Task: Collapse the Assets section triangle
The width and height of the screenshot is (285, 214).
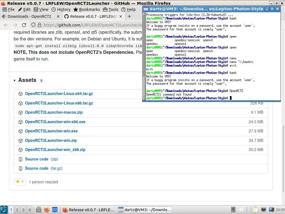Action: pyautogui.click(x=14, y=81)
